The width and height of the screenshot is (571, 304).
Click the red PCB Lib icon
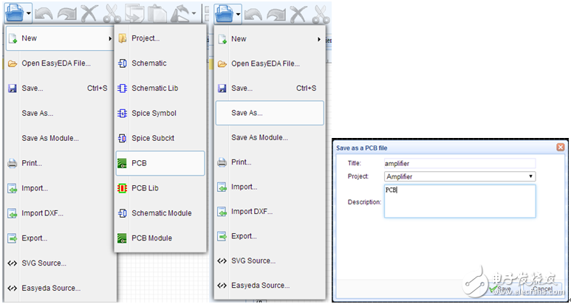coord(123,188)
